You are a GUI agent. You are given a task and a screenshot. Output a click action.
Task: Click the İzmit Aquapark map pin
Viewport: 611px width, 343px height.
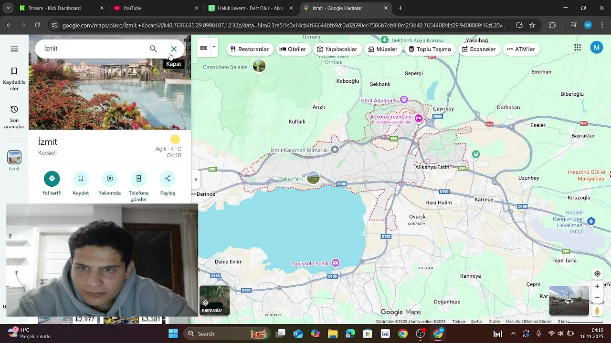[404, 100]
